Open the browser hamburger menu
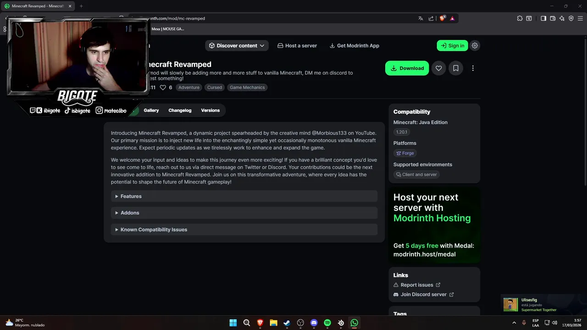The width and height of the screenshot is (587, 330). coord(581,18)
